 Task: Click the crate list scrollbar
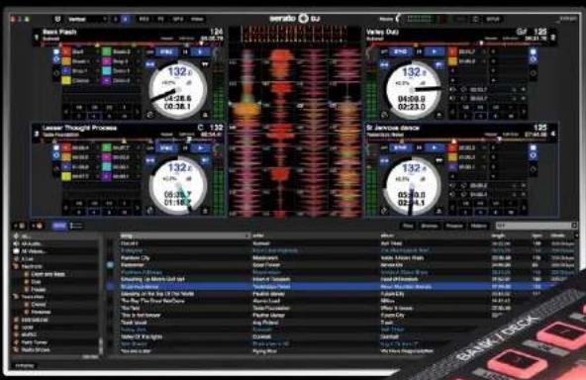101,345
